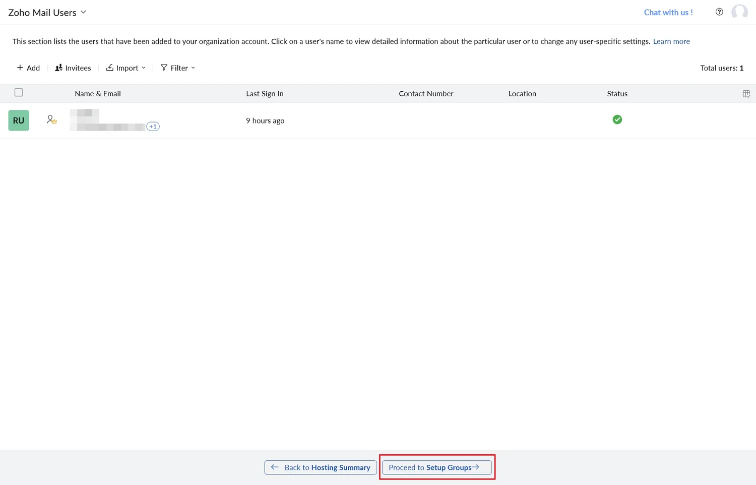Open the Import dropdown chevron

pyautogui.click(x=144, y=68)
